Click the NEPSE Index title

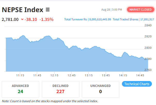click(22, 10)
